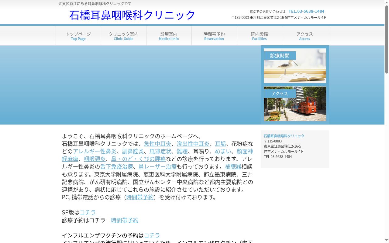Click the TEL.03-5638-1484 phone number in header
The width and height of the screenshot is (389, 243).
[306, 11]
